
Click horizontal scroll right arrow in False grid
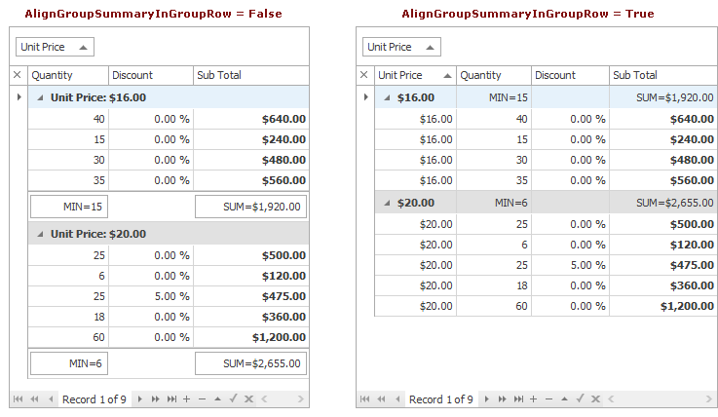300,399
